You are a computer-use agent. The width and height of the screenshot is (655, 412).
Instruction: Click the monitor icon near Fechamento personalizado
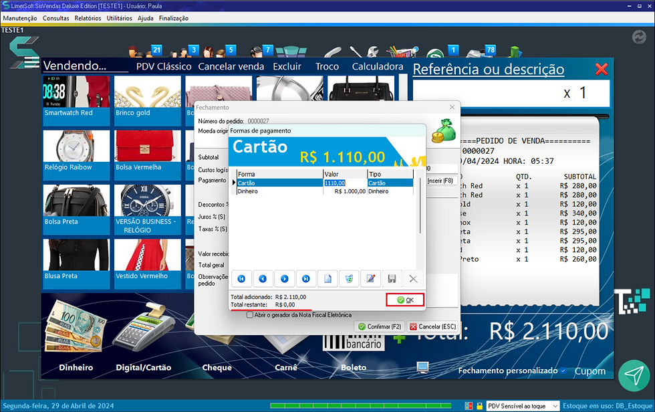tap(422, 367)
